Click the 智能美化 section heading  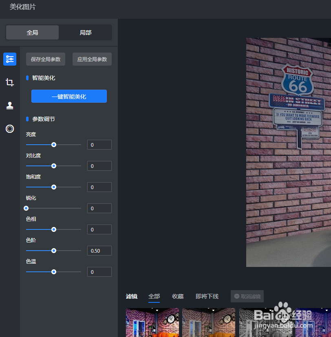pos(44,78)
